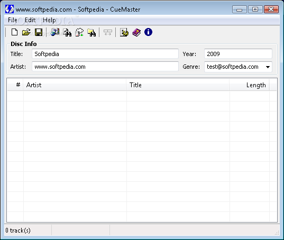The image size is (284, 240).
Task: Sort by the # column header
Action: tap(15, 85)
